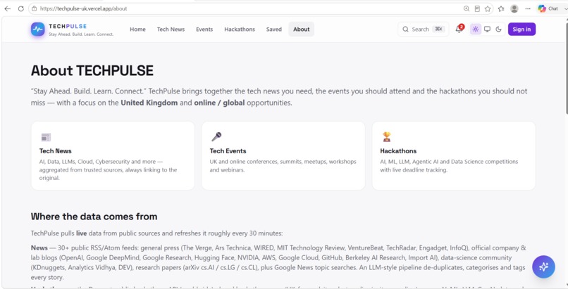The width and height of the screenshot is (568, 289).
Task: Open Events nav item
Action: click(204, 30)
